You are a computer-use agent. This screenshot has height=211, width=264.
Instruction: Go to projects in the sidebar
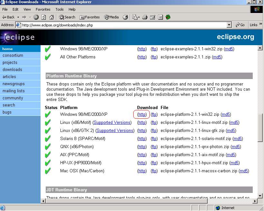20,63
